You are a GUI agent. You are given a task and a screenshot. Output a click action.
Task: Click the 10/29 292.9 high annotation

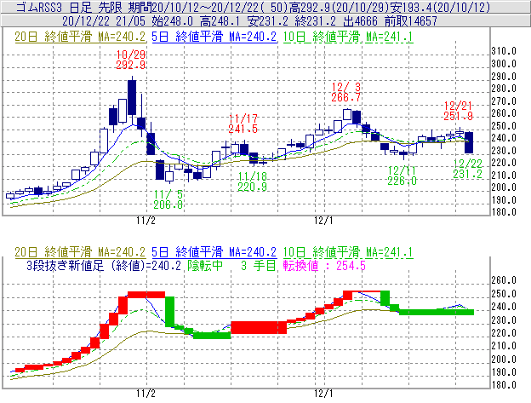coord(131,60)
